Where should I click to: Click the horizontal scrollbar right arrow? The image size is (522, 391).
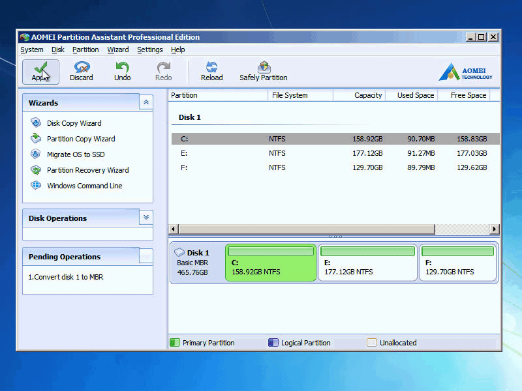click(x=494, y=229)
